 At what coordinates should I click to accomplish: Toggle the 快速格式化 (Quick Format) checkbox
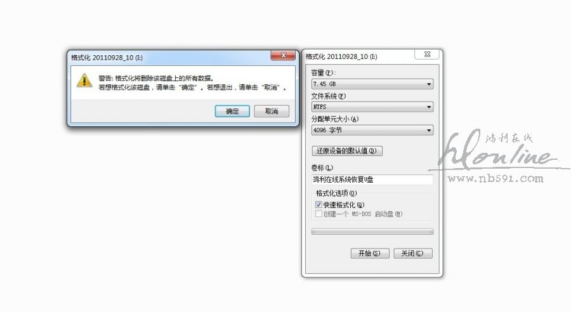(318, 205)
